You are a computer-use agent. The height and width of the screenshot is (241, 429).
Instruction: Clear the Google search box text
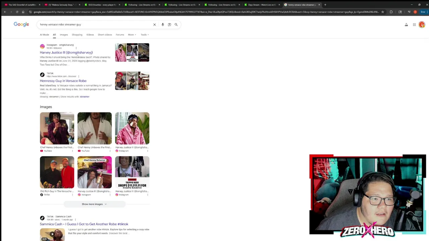(x=155, y=24)
